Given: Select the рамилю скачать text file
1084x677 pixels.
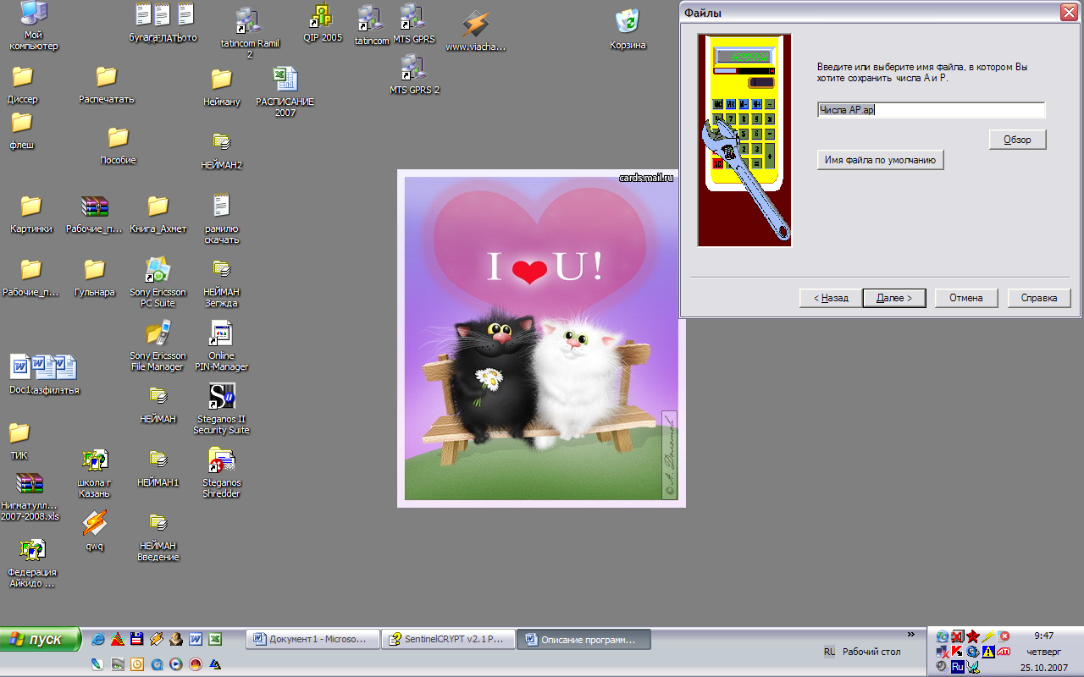Looking at the screenshot, I should click(x=221, y=218).
